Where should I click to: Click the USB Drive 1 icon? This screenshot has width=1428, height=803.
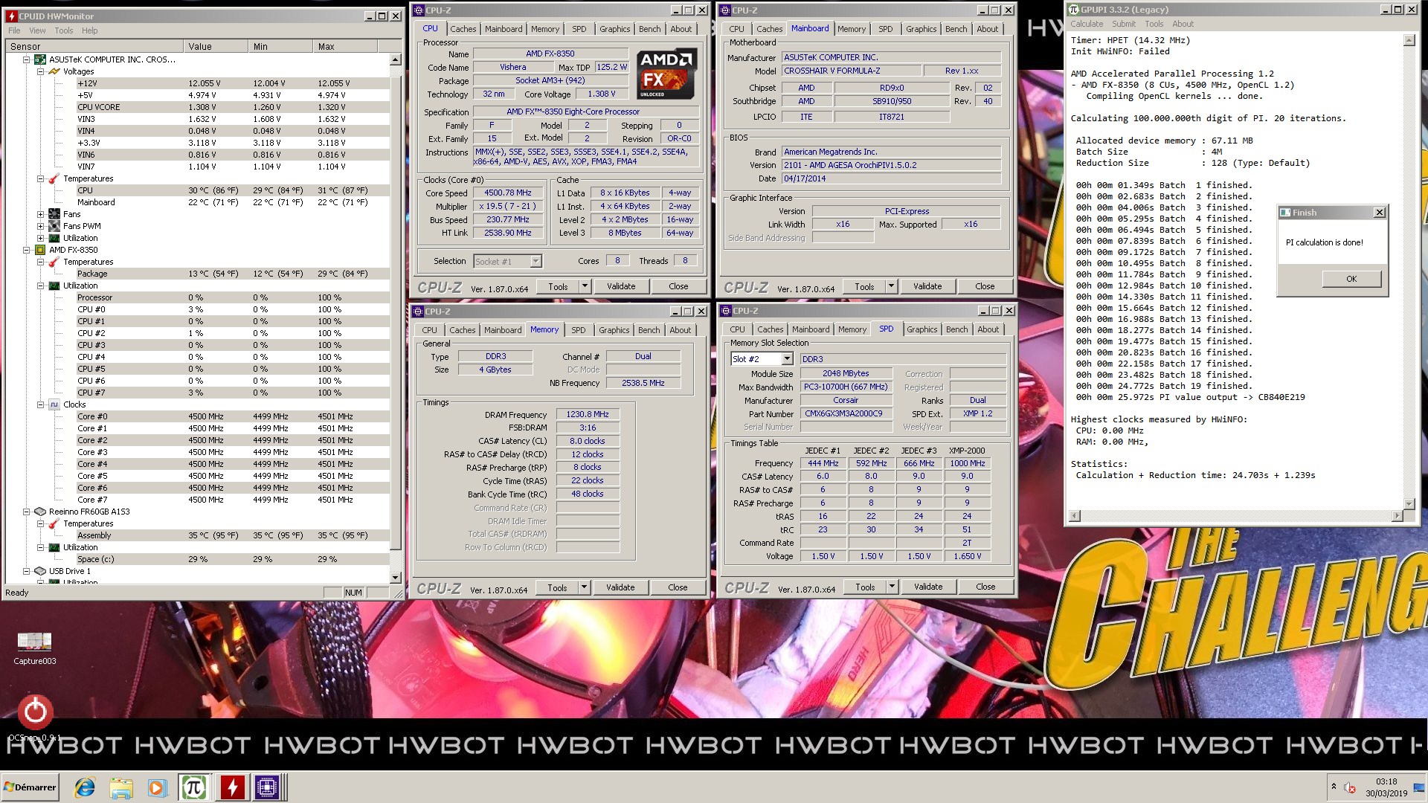pyautogui.click(x=40, y=571)
